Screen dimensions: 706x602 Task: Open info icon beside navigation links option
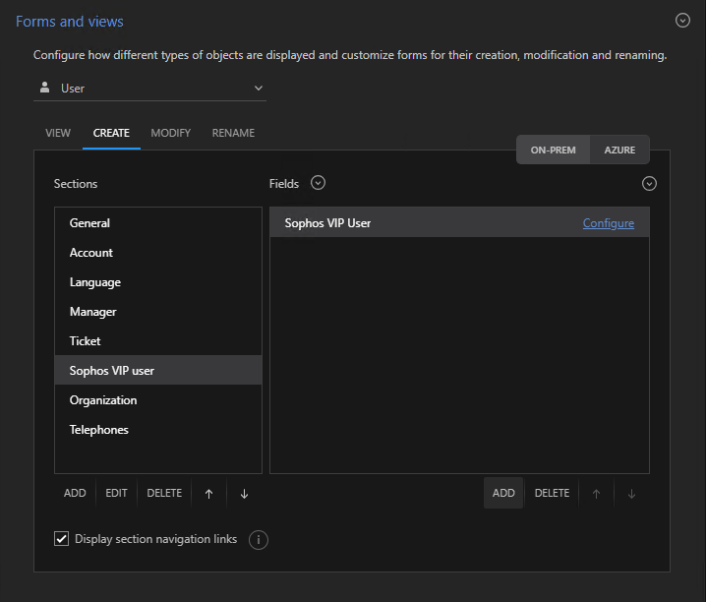point(259,540)
